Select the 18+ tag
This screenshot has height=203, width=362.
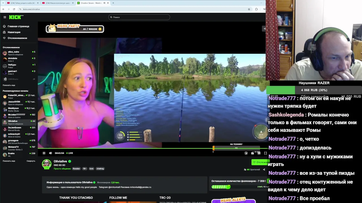coord(85,169)
